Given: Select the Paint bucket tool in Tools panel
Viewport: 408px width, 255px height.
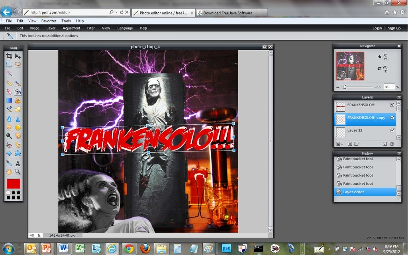Looking at the screenshot, I should [18, 92].
